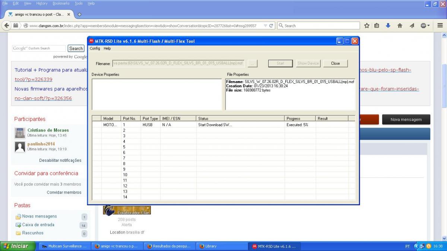Switch to 'Resultados da pesqui...' taskbar item
The height and width of the screenshot is (251, 447).
170,246
